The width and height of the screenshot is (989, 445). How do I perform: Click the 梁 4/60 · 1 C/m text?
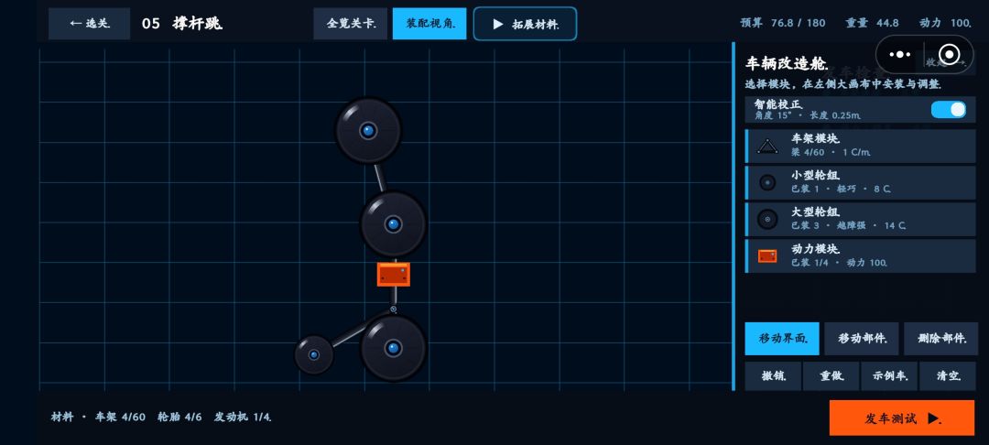point(831,153)
